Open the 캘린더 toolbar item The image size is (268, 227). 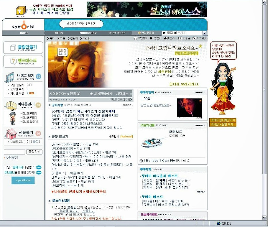[x=73, y=38]
